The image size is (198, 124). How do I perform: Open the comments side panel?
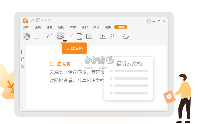[x=23, y=66]
